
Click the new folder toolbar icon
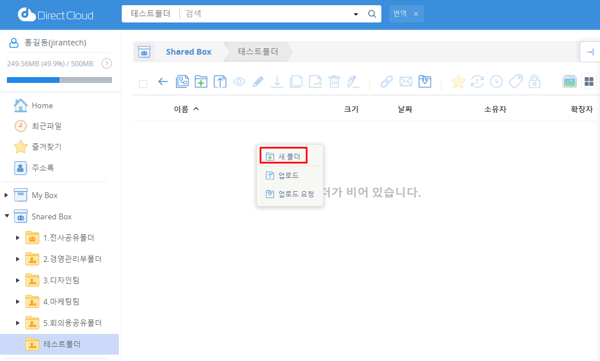(201, 82)
